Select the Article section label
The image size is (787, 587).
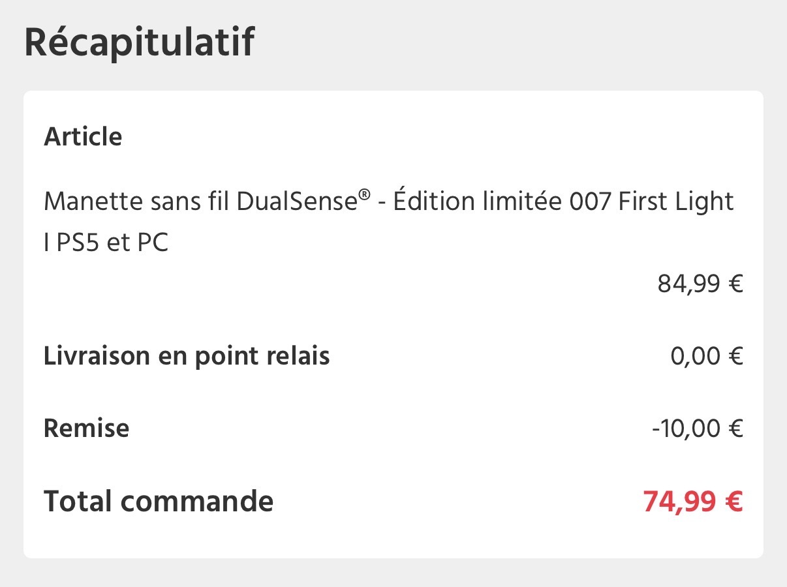(x=83, y=137)
